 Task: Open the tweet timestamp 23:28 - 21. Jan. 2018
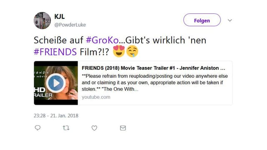point(56,116)
